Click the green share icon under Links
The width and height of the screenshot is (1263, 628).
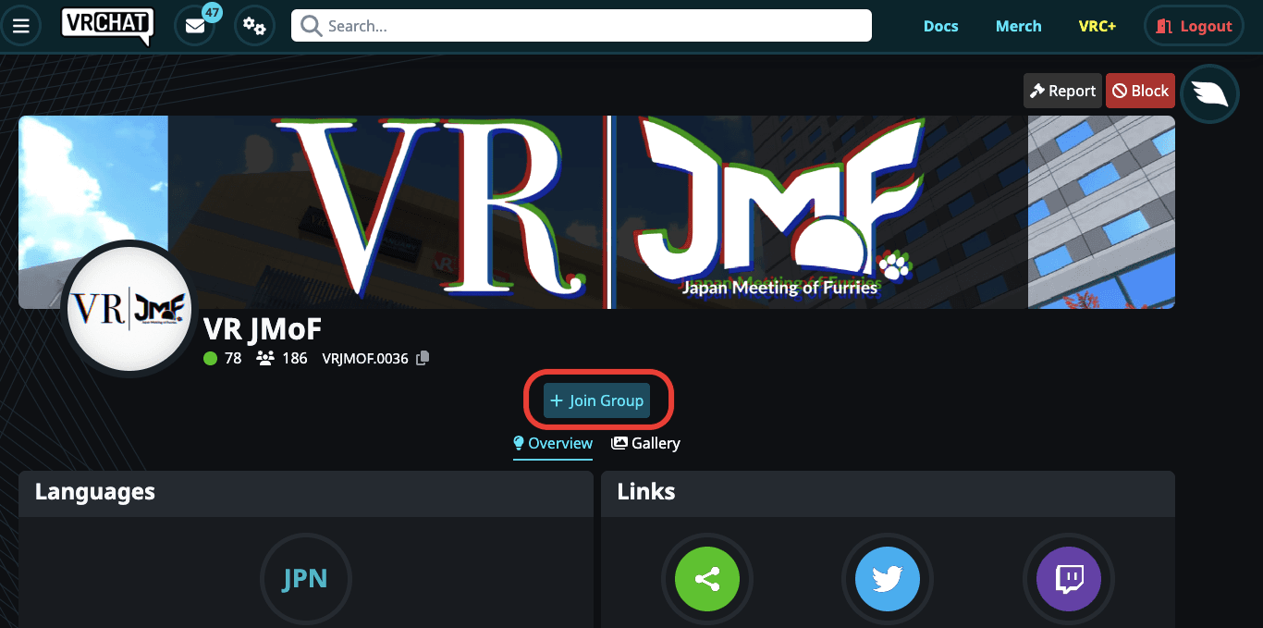tap(706, 578)
